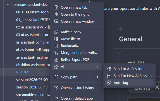
Task: Select Make a copy
Action: click(77, 32)
